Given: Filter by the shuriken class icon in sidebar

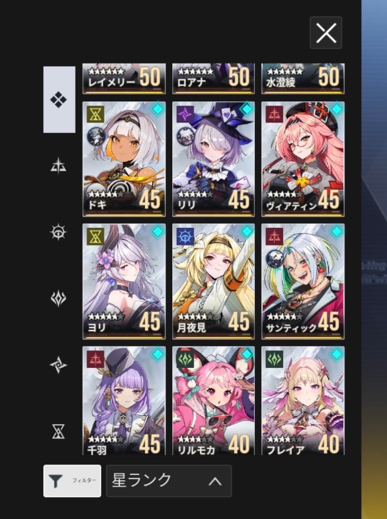Looking at the screenshot, I should (x=59, y=365).
